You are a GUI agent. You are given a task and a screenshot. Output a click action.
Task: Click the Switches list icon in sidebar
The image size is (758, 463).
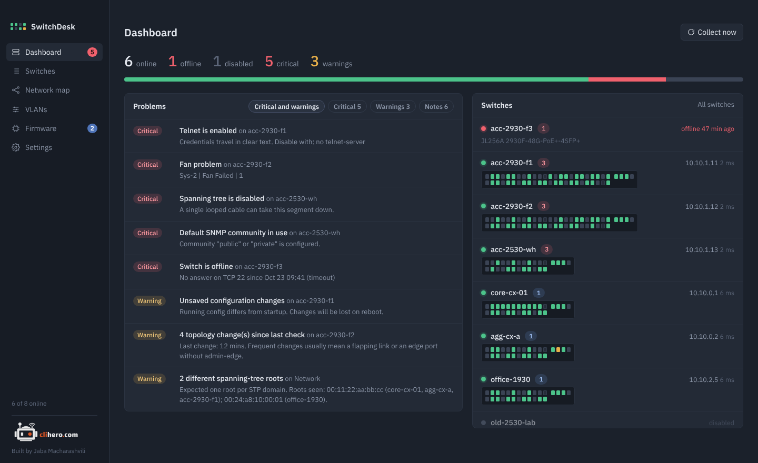tap(16, 71)
